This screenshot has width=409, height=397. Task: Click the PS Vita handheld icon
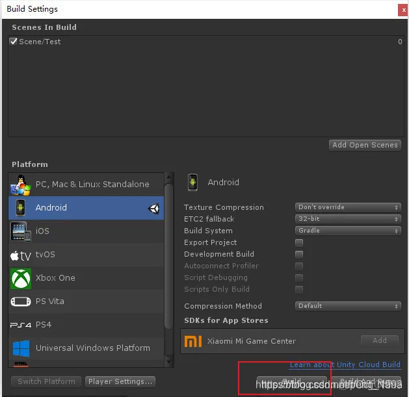[x=21, y=301]
